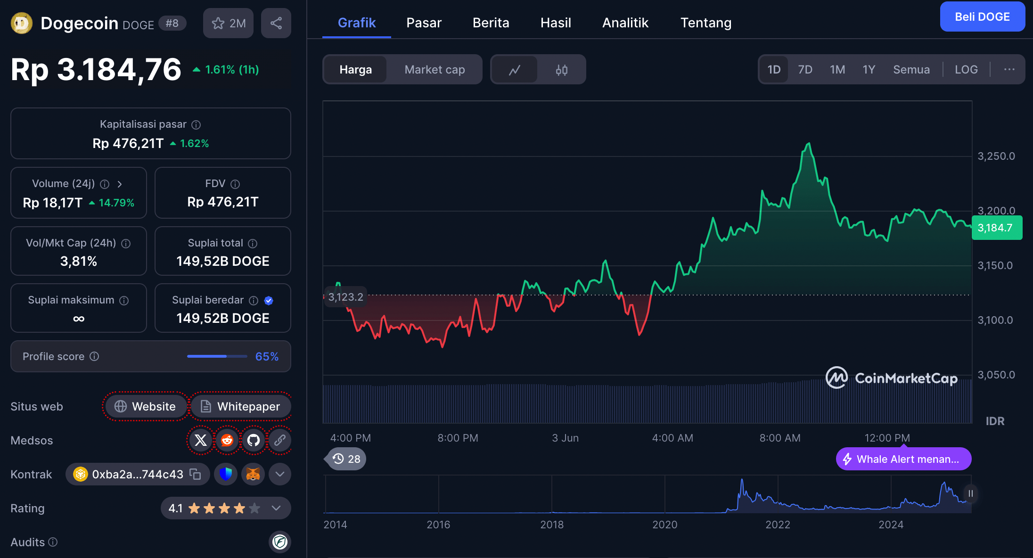Click info icon beside Suplai maksimum
Screen dimensions: 1033x558
[x=124, y=300]
